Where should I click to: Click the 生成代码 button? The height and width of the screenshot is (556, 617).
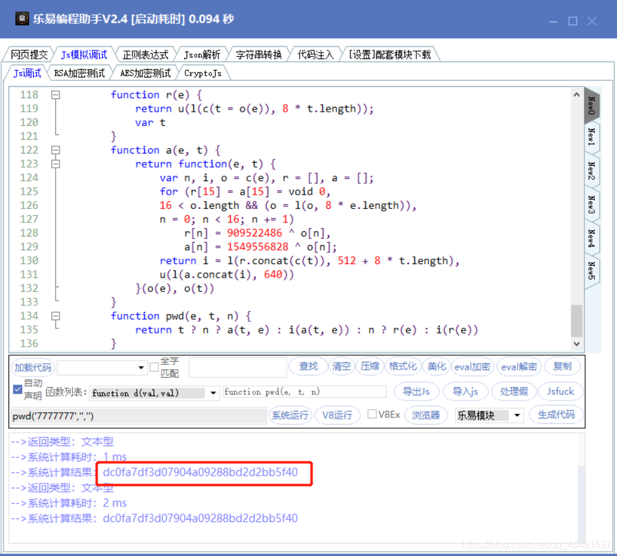(x=556, y=415)
